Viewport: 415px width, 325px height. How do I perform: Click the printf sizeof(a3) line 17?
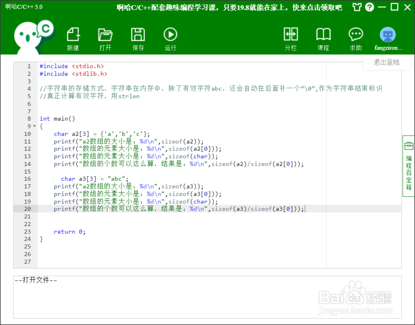coord(129,187)
